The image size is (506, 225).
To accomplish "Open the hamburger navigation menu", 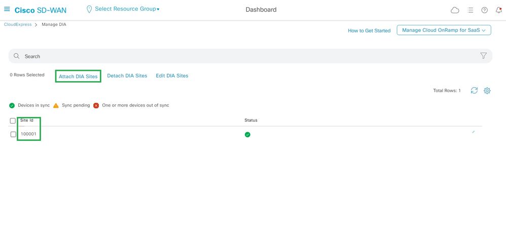I will coord(7,9).
